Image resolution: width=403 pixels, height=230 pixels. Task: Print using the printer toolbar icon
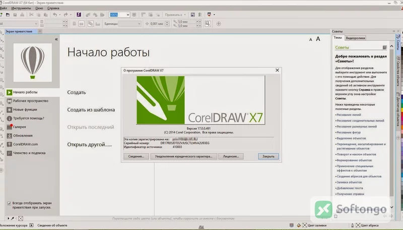coord(22,15)
